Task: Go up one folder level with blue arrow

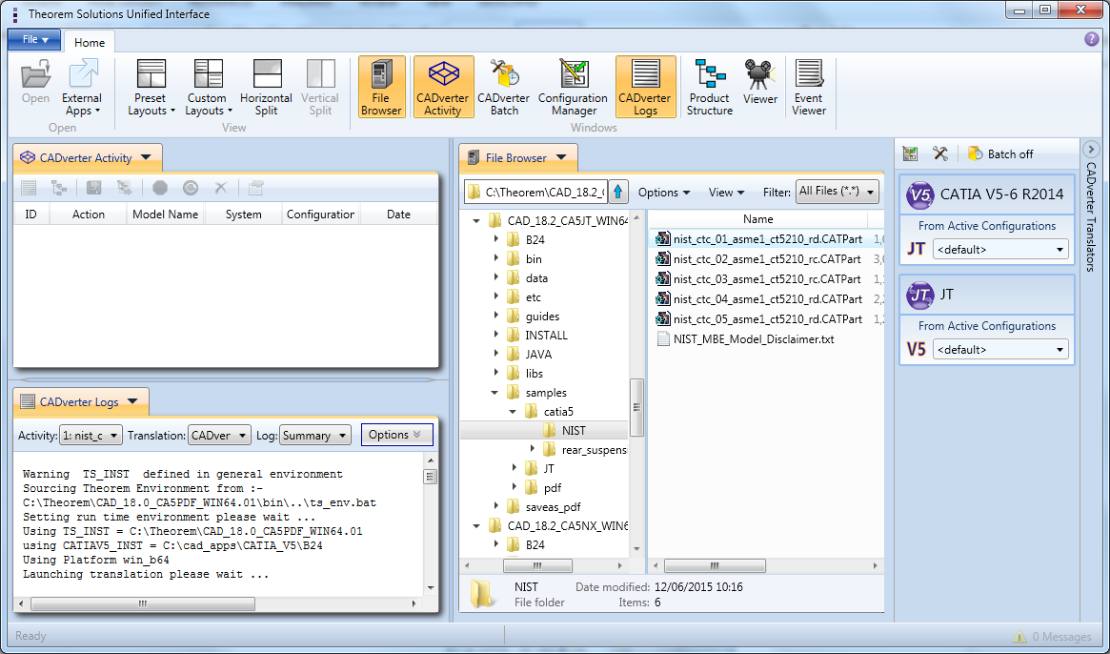Action: (x=618, y=192)
